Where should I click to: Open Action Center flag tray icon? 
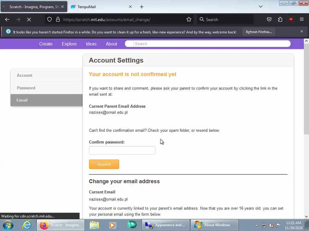(278, 225)
